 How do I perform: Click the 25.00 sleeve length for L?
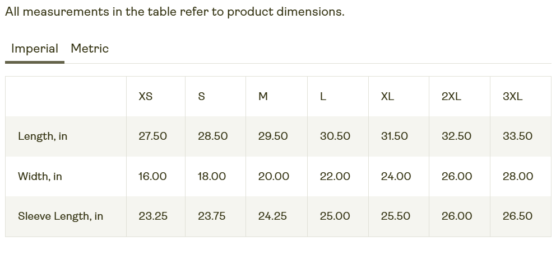335,216
